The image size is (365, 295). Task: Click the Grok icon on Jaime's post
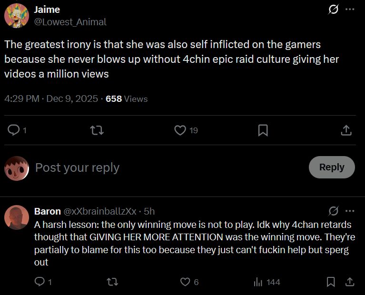[334, 10]
